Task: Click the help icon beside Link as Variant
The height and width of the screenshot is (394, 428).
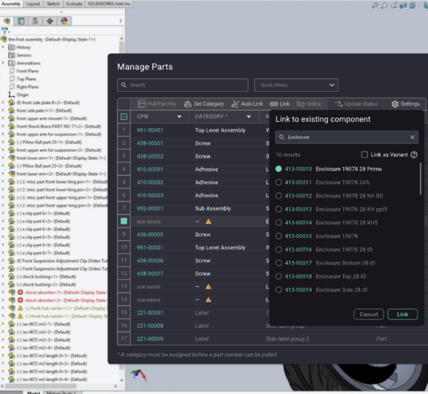Action: click(414, 155)
